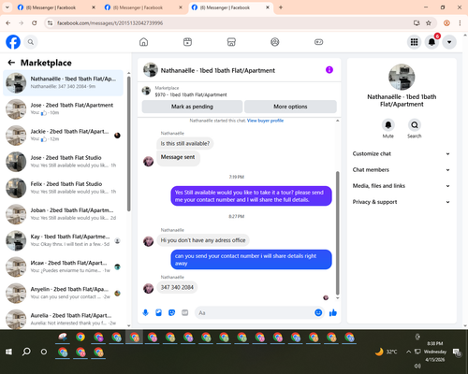Open the Marketplace storefront icon
This screenshot has height=374, width=468.
tap(231, 42)
